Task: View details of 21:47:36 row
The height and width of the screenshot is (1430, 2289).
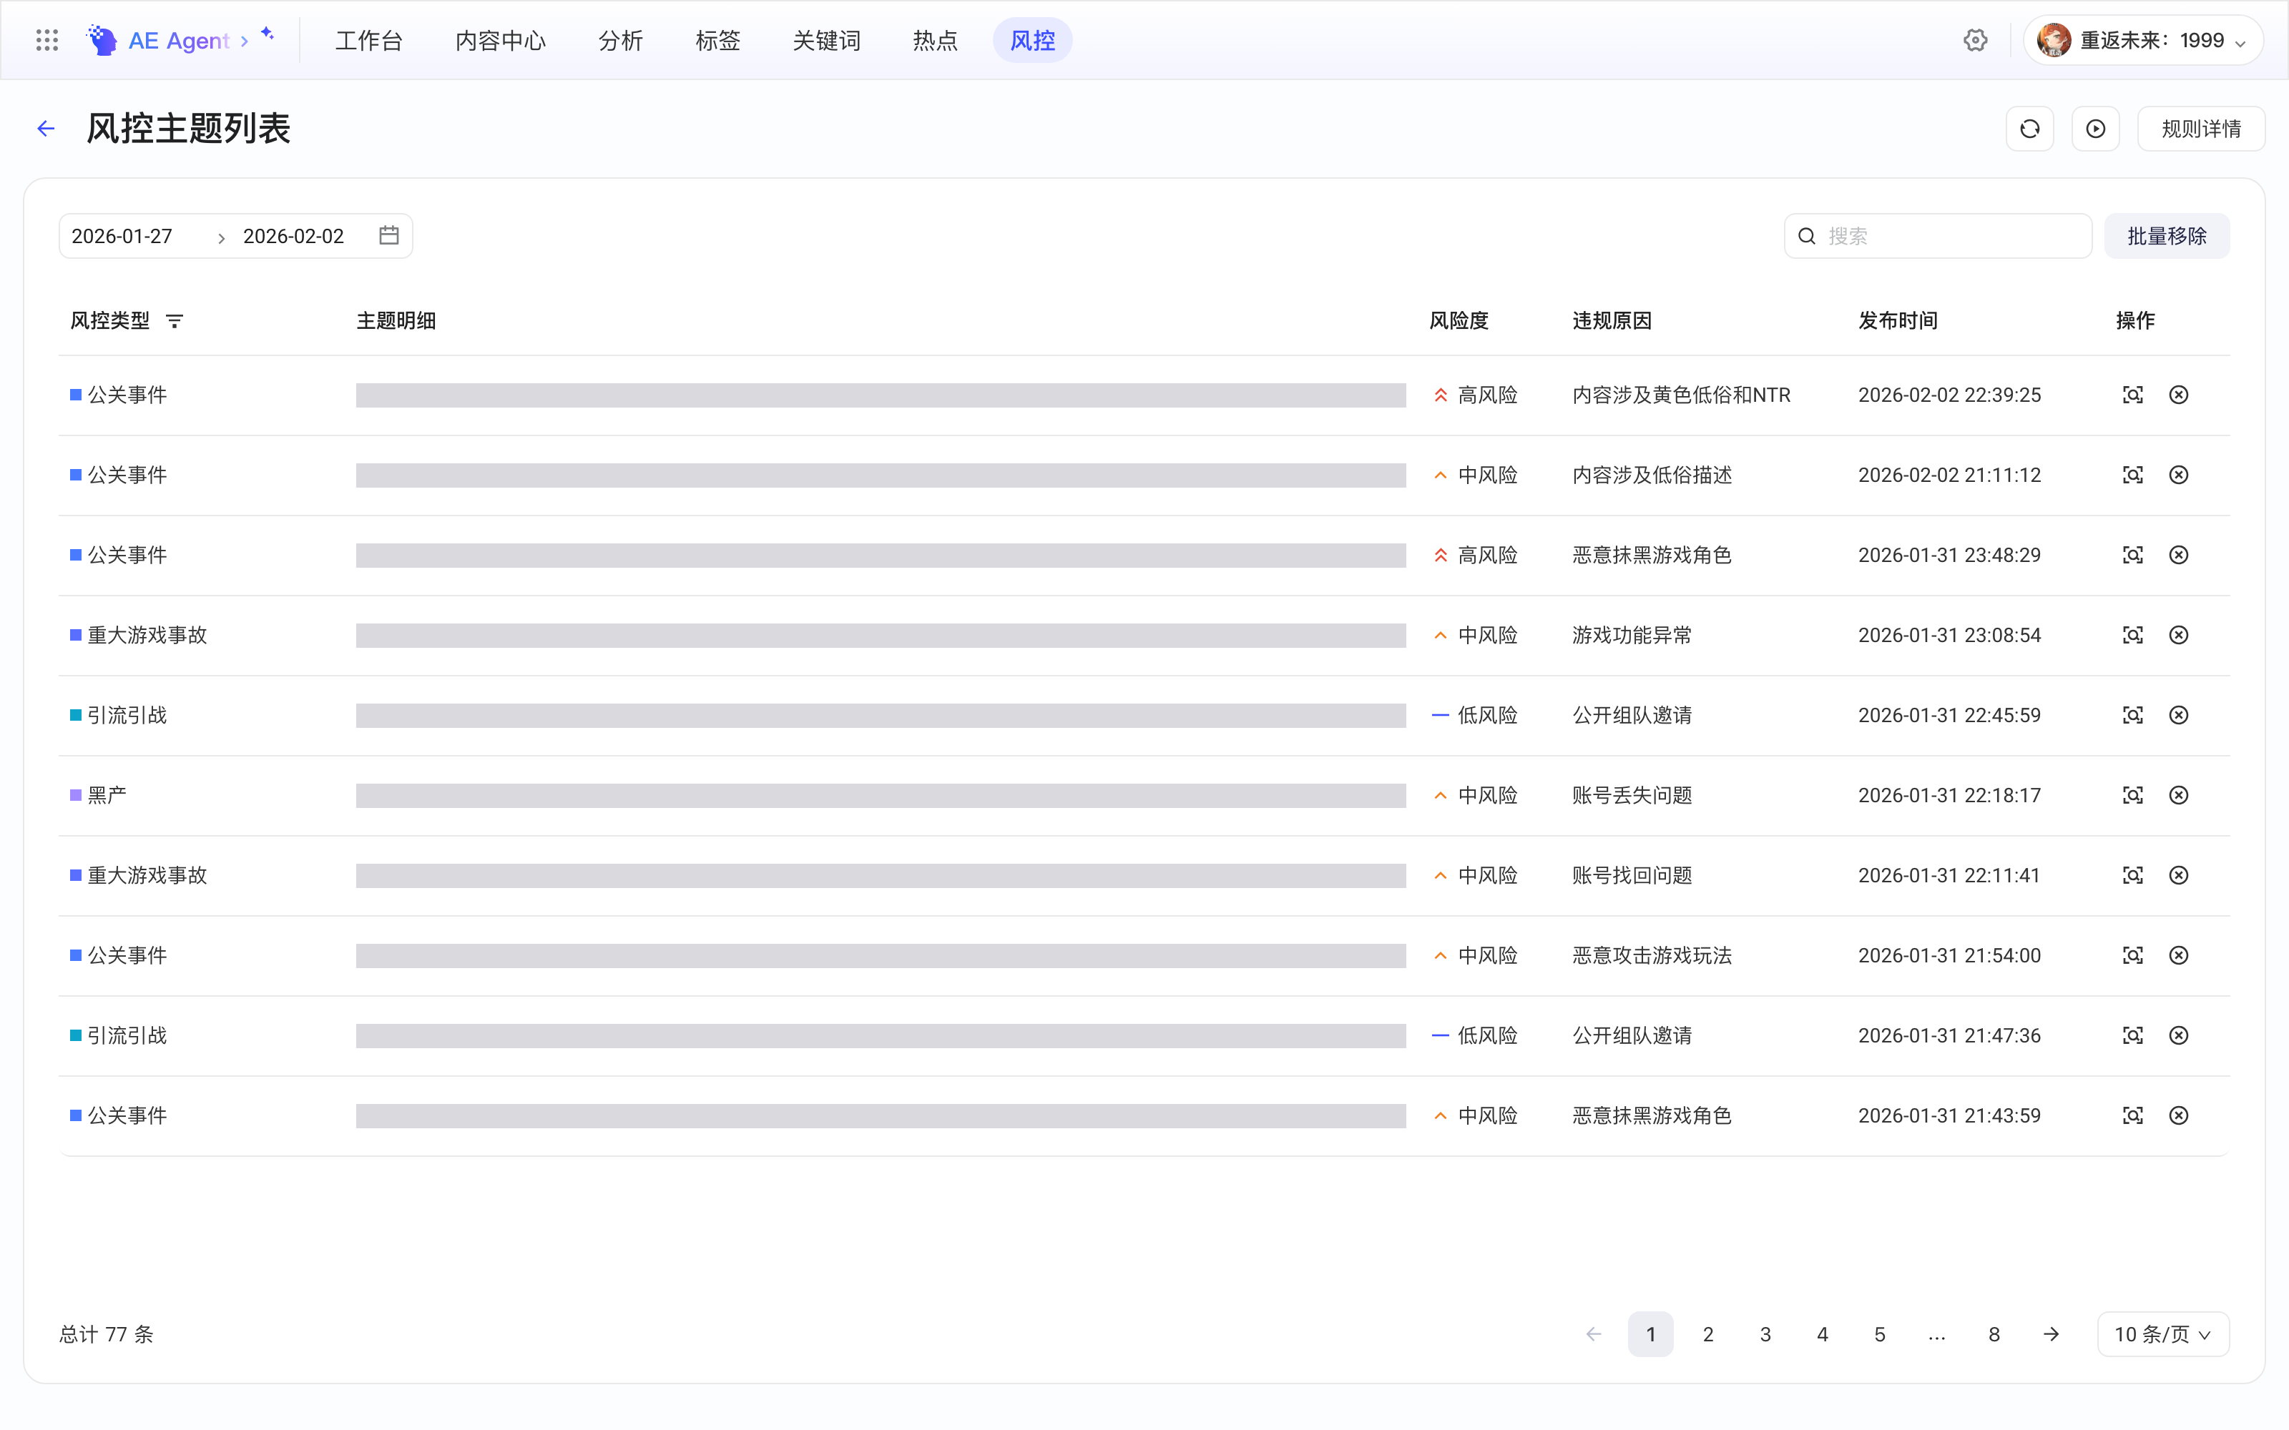Action: [x=2133, y=1035]
